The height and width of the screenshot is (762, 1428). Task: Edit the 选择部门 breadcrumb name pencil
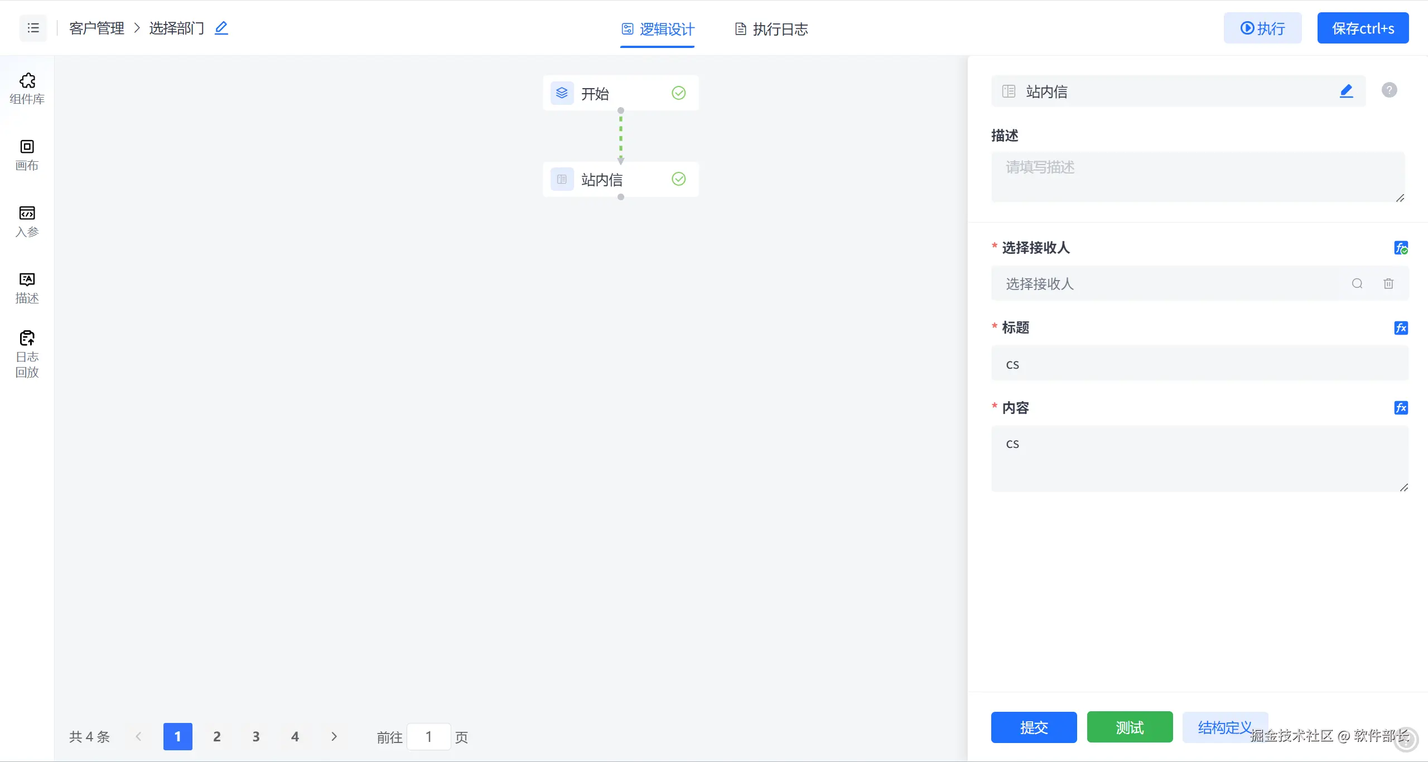pos(221,28)
